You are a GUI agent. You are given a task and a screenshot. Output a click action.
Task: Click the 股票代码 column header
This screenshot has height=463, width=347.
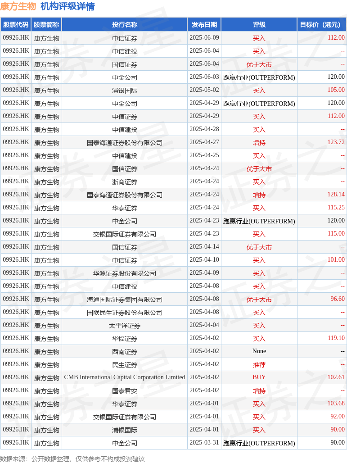(16, 24)
